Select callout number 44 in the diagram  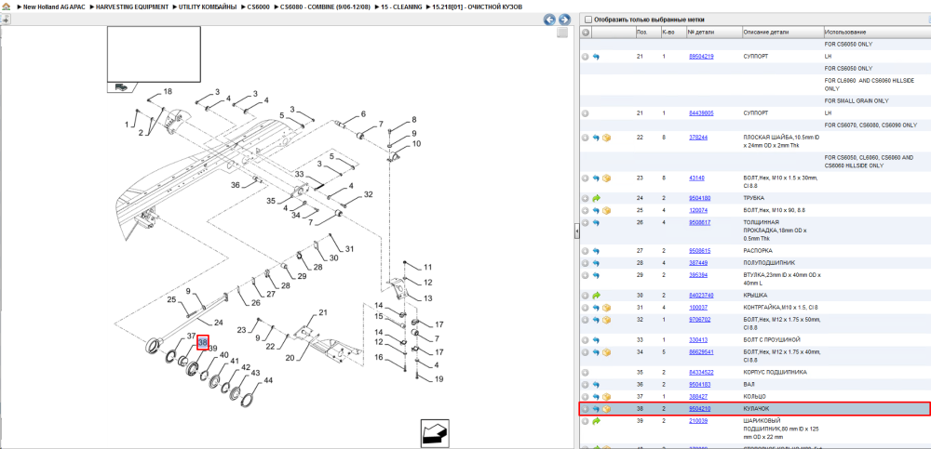[268, 380]
